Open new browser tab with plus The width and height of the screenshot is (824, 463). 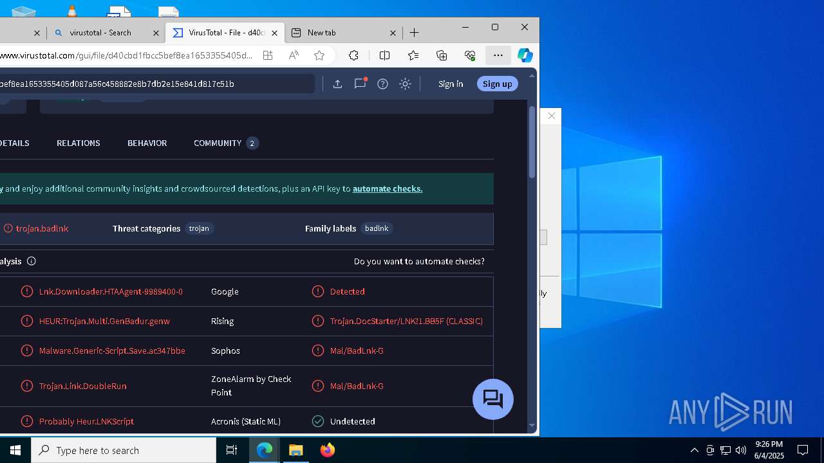point(415,32)
